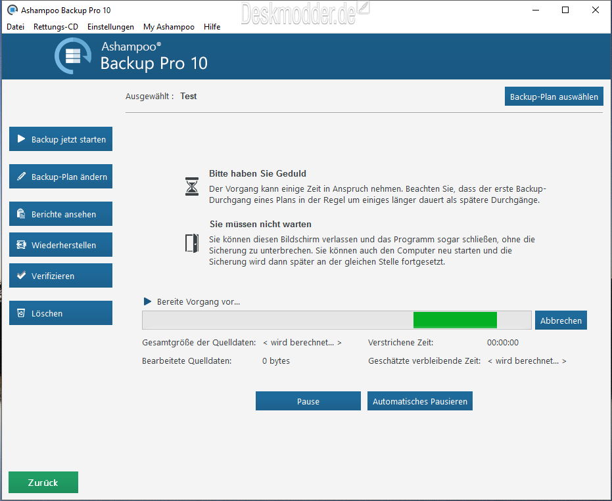Click the blue arrow beside Bereite Vorgang vor

point(147,301)
